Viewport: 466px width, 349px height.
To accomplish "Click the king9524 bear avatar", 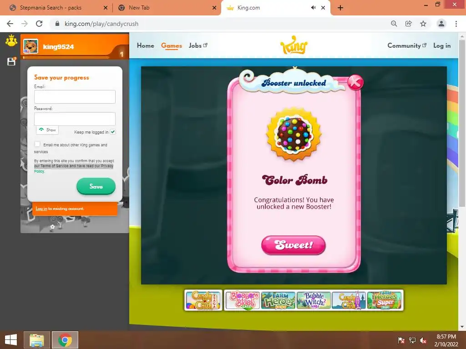I will click(x=31, y=46).
